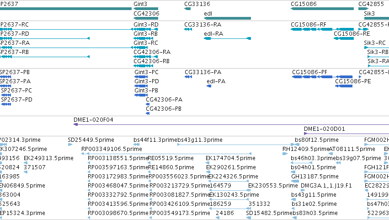Select the Gint3 gene label
The height and width of the screenshot is (220, 389).
pos(140,4)
